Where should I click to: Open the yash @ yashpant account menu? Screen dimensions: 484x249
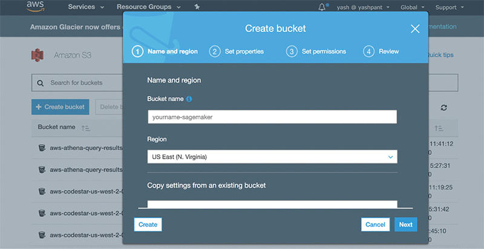[x=363, y=7]
